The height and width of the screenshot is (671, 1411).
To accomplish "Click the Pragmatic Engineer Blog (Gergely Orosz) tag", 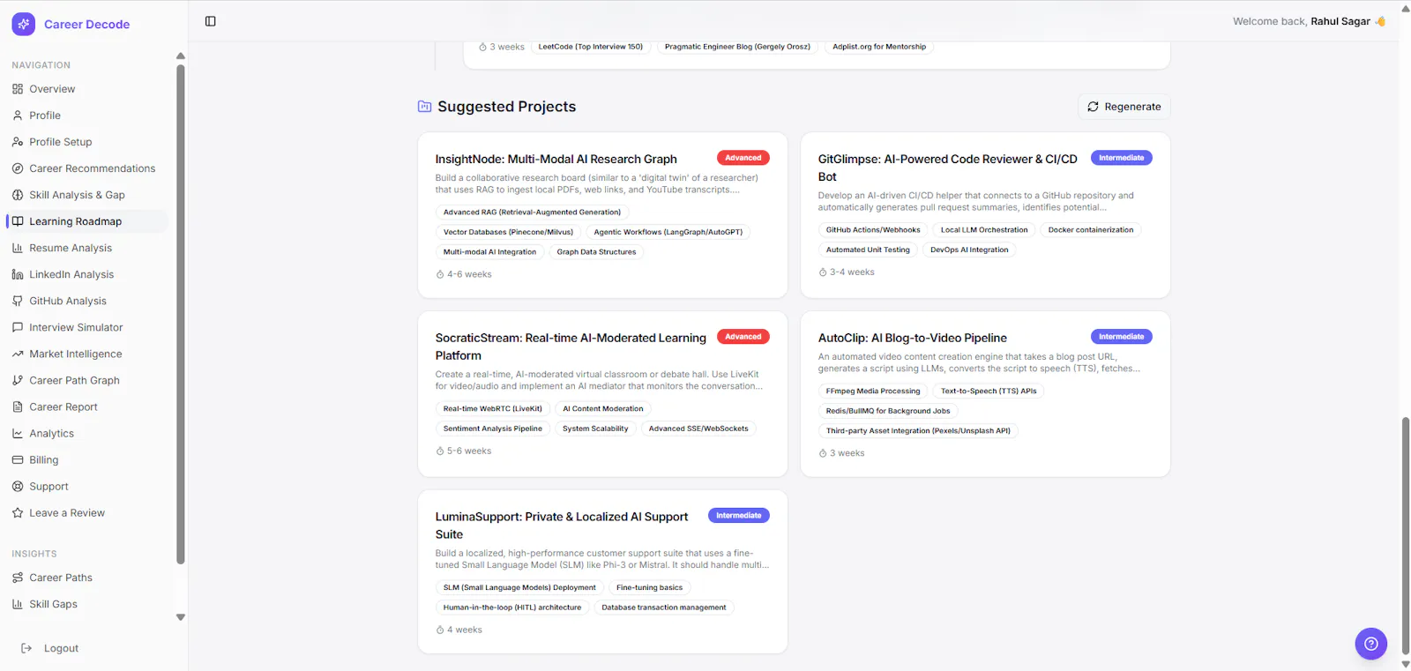I will tap(737, 47).
